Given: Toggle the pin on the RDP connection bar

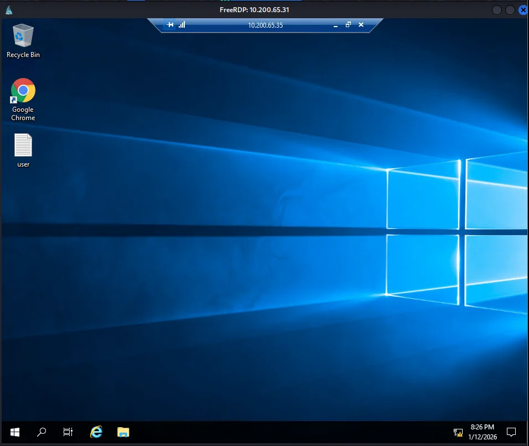Looking at the screenshot, I should tap(170, 25).
